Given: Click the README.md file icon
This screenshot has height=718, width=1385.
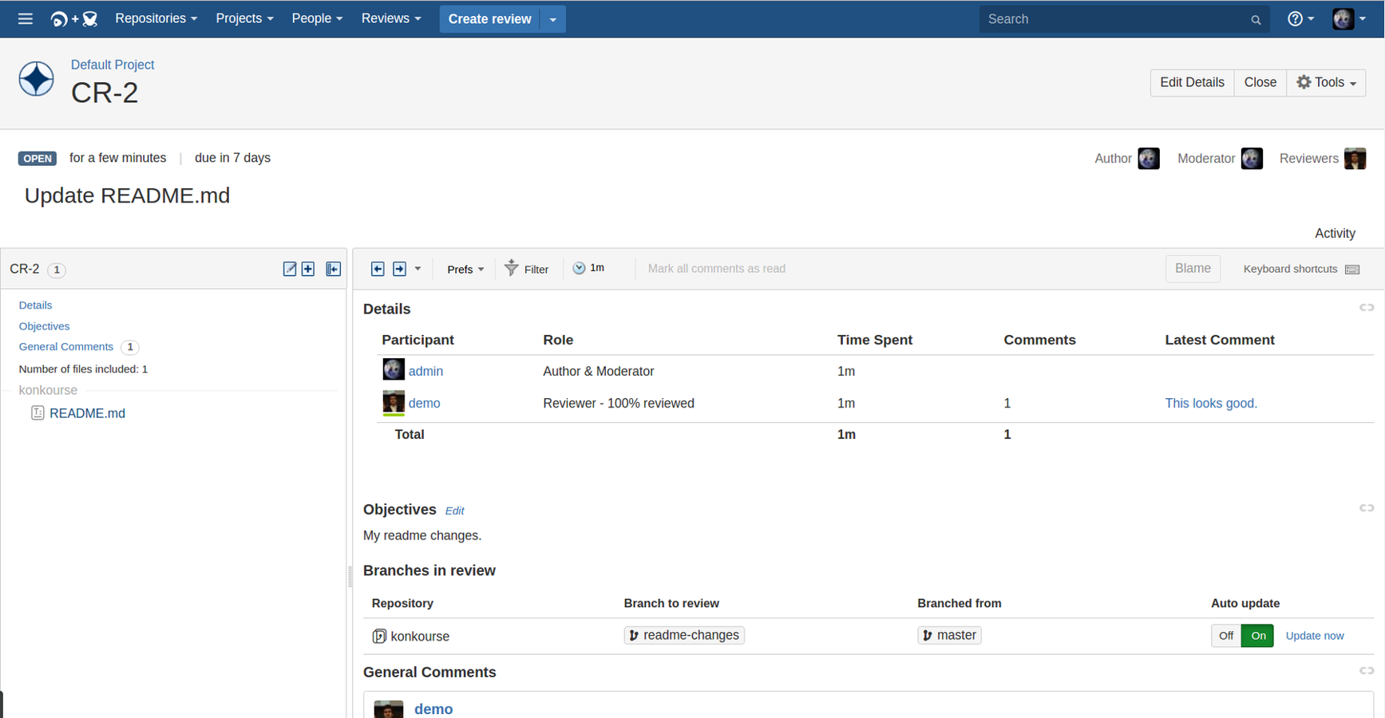Looking at the screenshot, I should click(x=38, y=412).
